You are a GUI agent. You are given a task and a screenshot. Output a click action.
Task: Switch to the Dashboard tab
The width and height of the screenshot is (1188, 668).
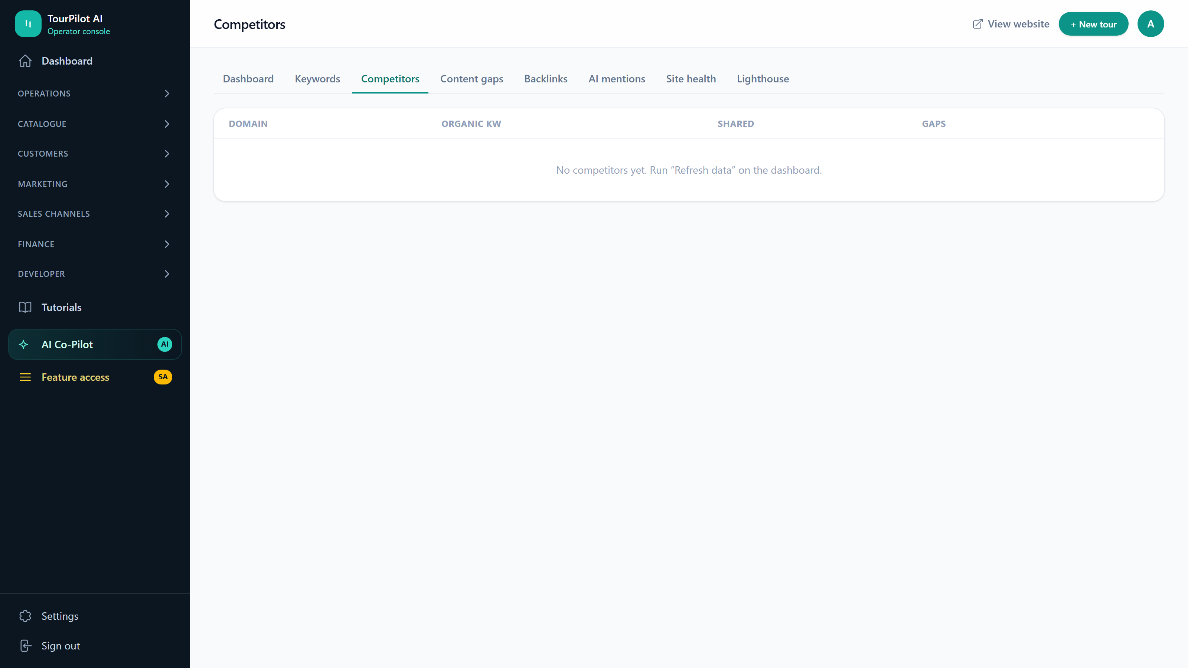click(248, 79)
